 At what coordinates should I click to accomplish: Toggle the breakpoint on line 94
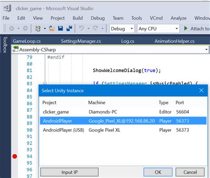tap(15, 156)
